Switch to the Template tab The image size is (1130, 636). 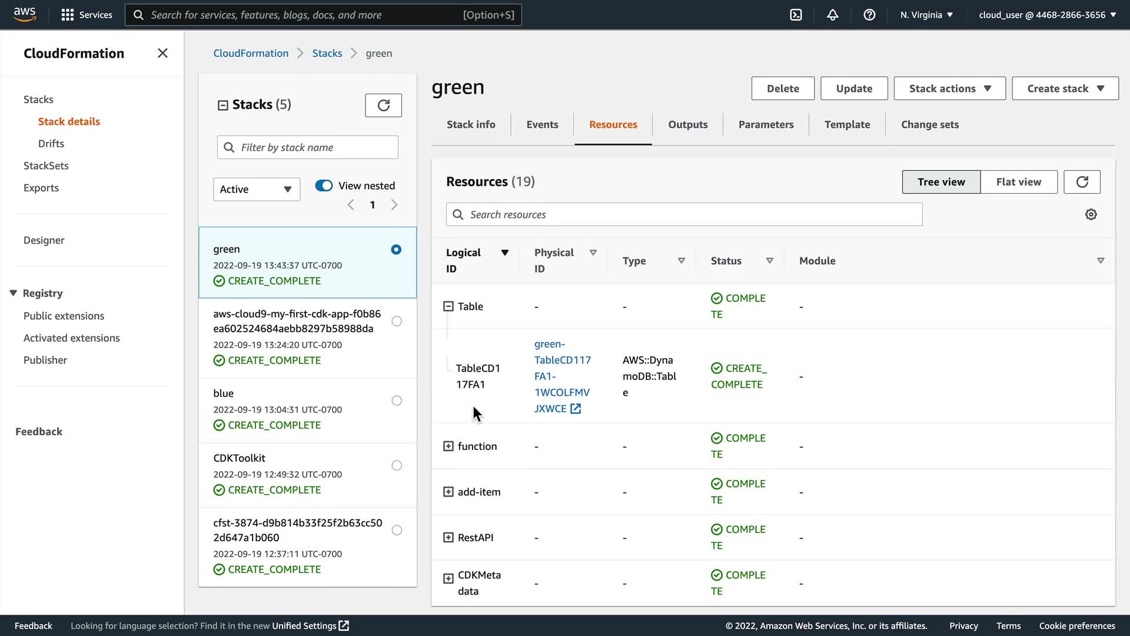846,124
